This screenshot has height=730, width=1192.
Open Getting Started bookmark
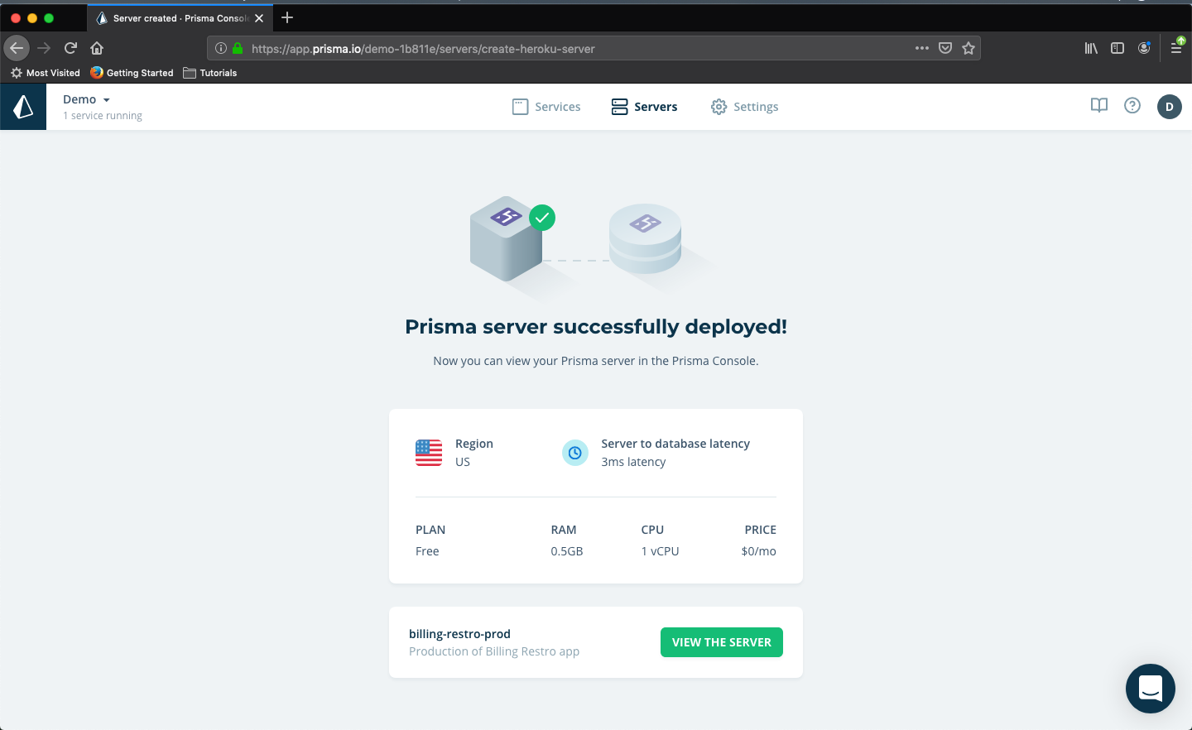[132, 73]
